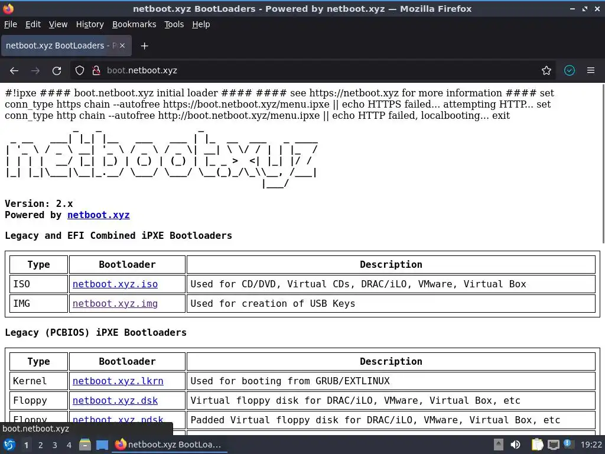This screenshot has width=605, height=454.
Task: Reload the current page
Action: [57, 70]
